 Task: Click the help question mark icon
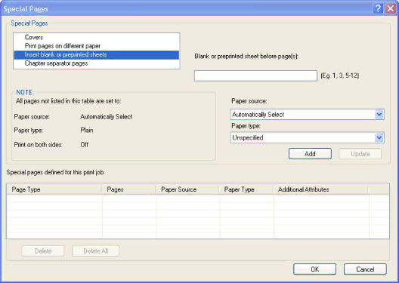pyautogui.click(x=378, y=8)
